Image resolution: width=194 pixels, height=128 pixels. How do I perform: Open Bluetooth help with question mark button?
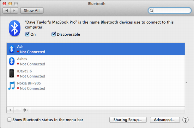click(x=185, y=120)
